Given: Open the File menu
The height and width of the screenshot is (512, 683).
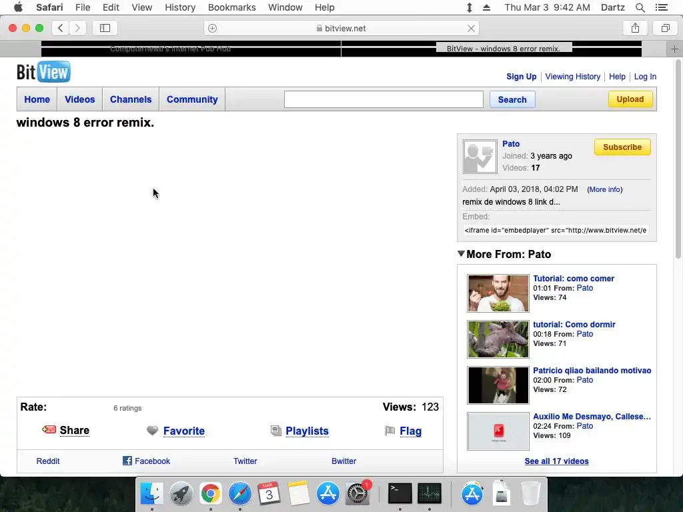Looking at the screenshot, I should pyautogui.click(x=82, y=7).
